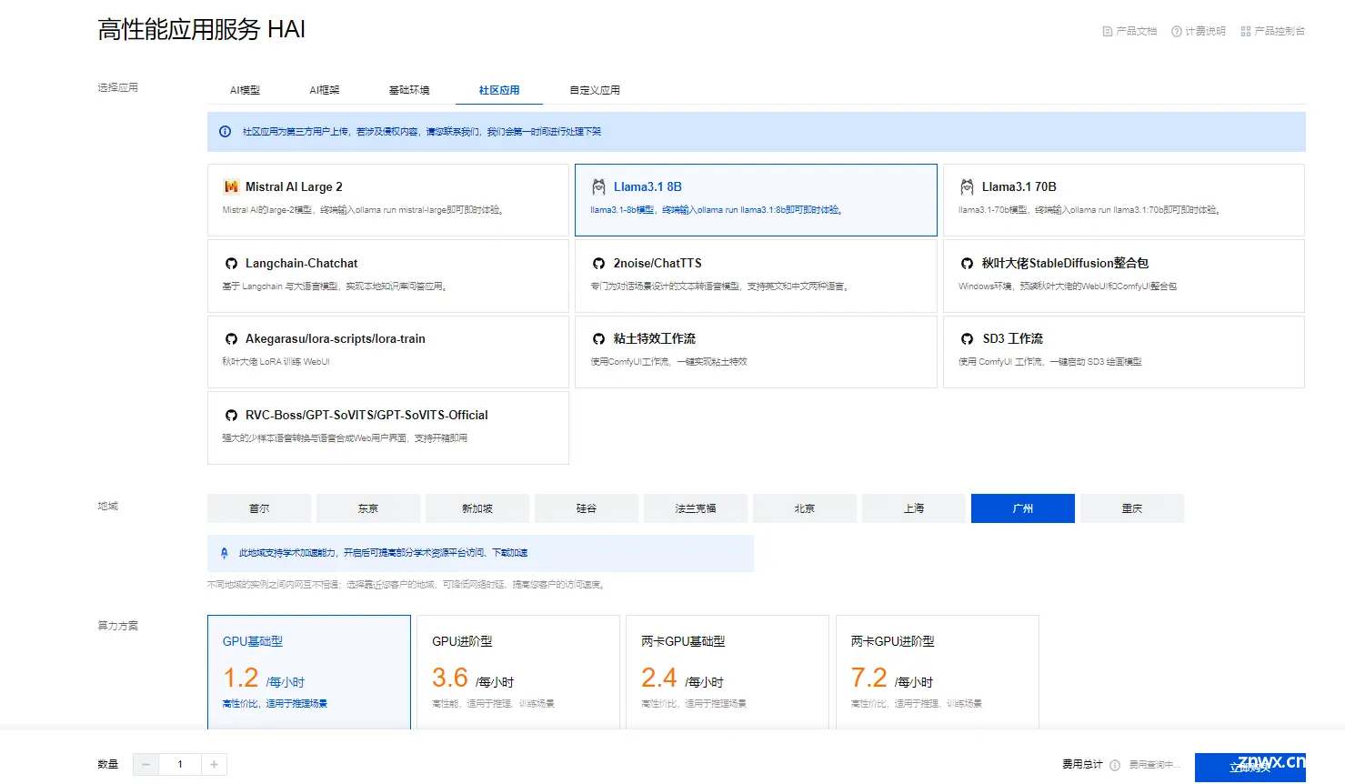Pick the 法兰克福 region
1345x784 pixels.
tap(696, 508)
